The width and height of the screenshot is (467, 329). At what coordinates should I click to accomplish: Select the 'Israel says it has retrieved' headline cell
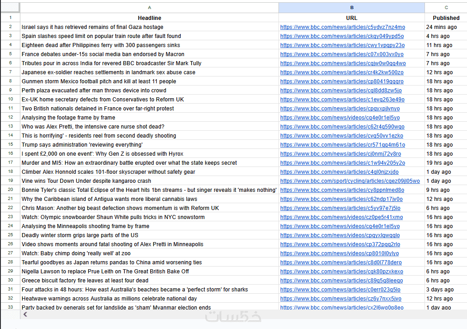(x=149, y=27)
